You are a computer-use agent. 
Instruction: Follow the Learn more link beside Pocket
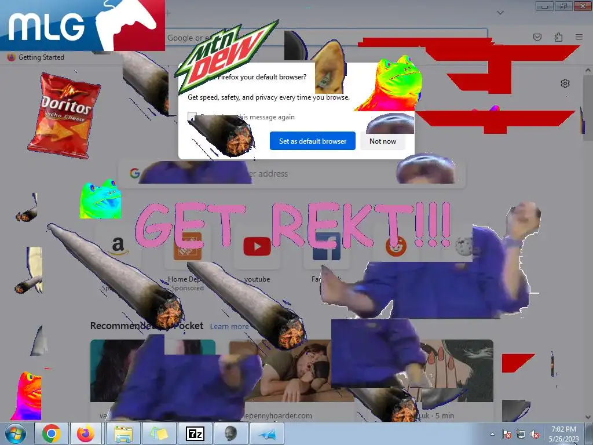coord(229,326)
